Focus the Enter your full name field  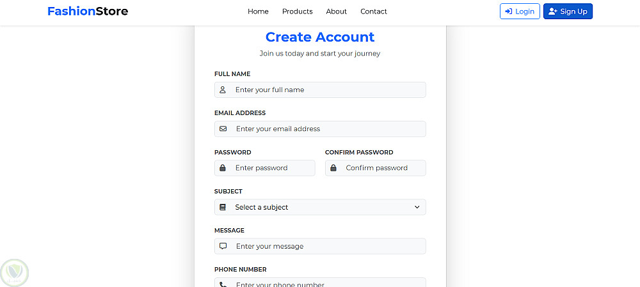[326, 90]
